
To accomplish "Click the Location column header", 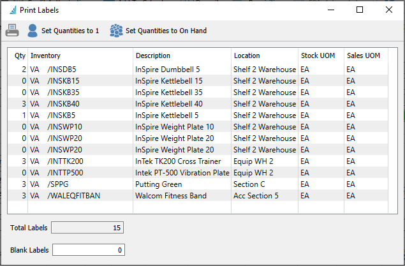I will coord(247,56).
